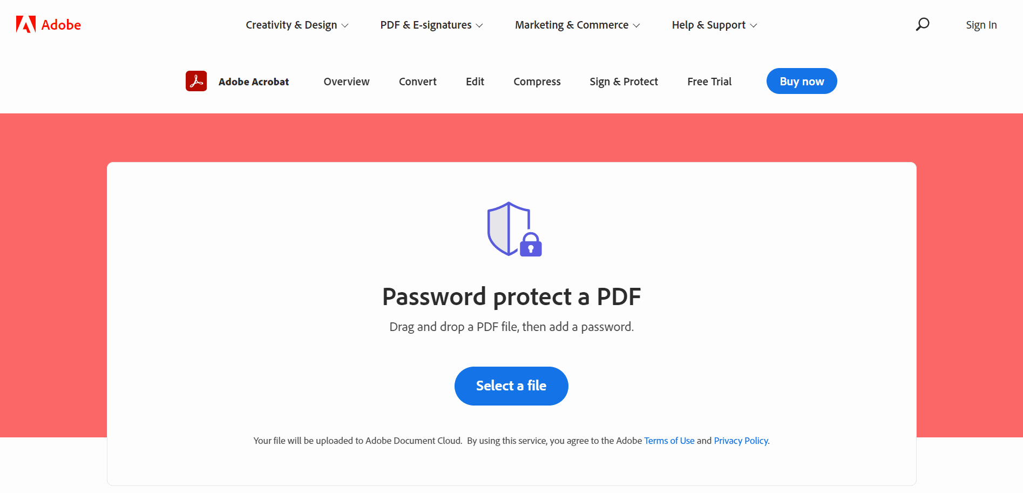Open the Convert section
This screenshot has height=493, width=1023.
(x=417, y=81)
